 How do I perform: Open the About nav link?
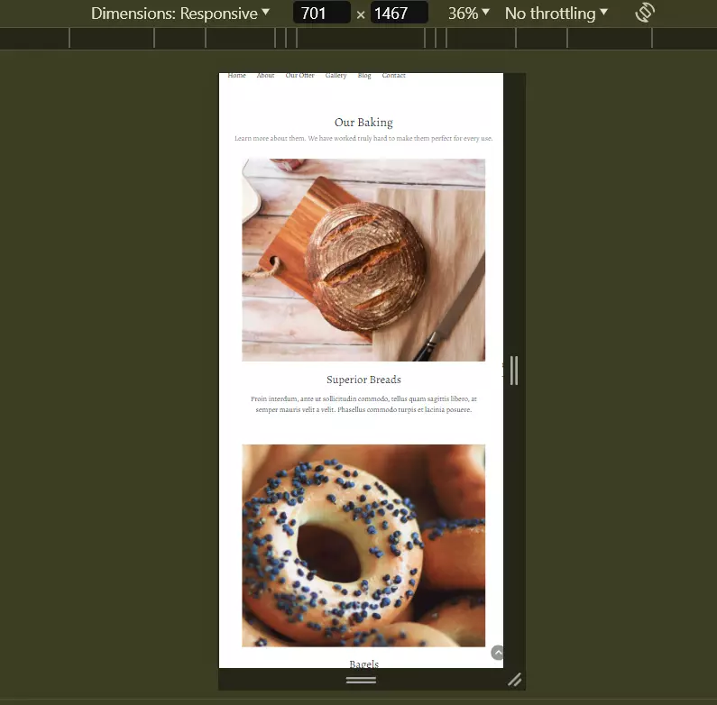pyautogui.click(x=266, y=76)
